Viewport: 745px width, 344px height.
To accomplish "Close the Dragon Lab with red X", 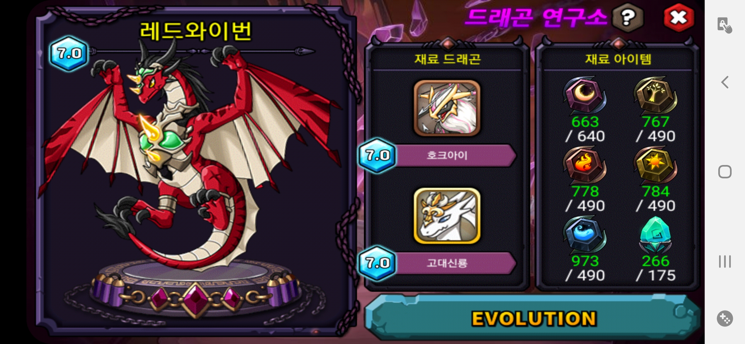I will [678, 18].
